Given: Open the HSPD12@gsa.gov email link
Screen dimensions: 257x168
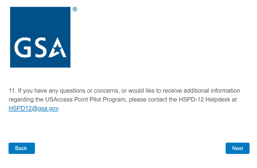Looking at the screenshot, I should (x=33, y=108).
